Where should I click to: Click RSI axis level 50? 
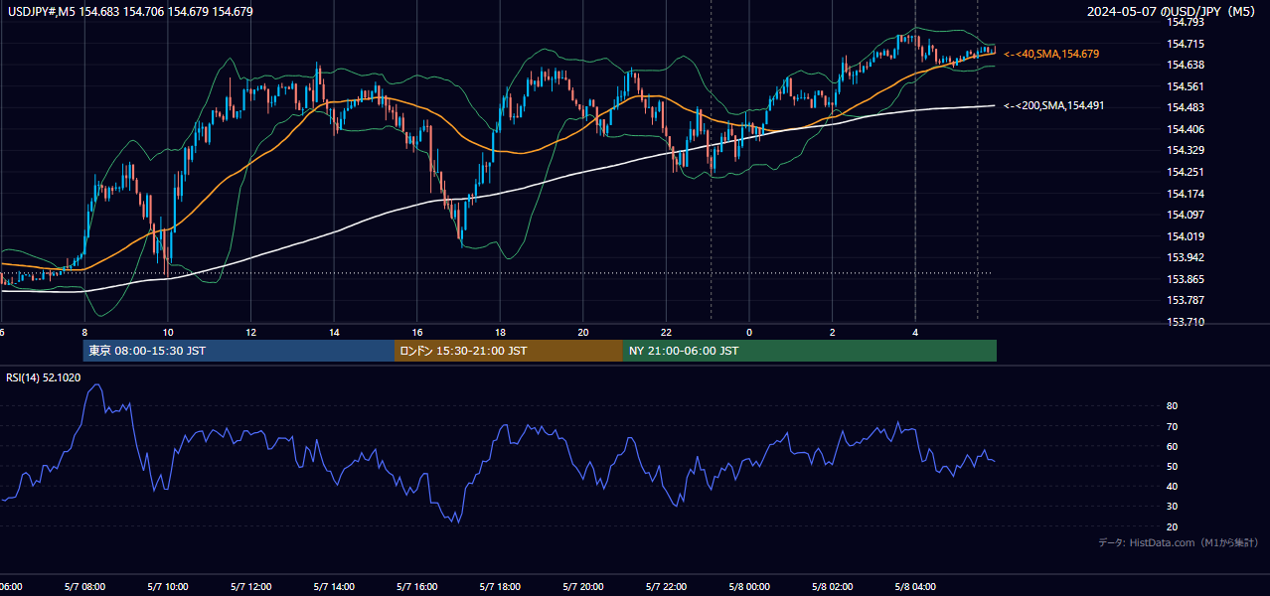(x=1173, y=467)
